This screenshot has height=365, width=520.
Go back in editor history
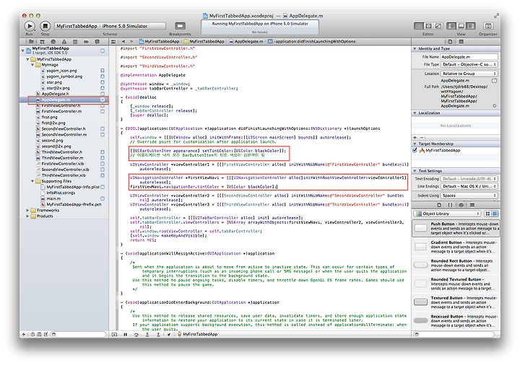point(123,42)
